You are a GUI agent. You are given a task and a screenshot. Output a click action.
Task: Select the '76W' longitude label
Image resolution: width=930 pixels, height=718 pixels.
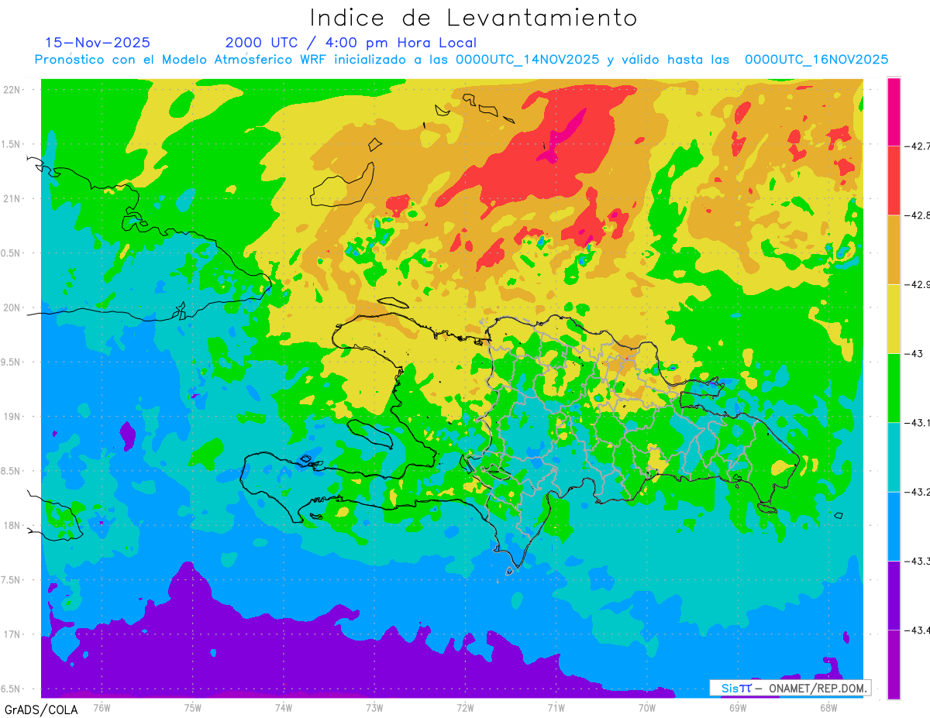102,707
